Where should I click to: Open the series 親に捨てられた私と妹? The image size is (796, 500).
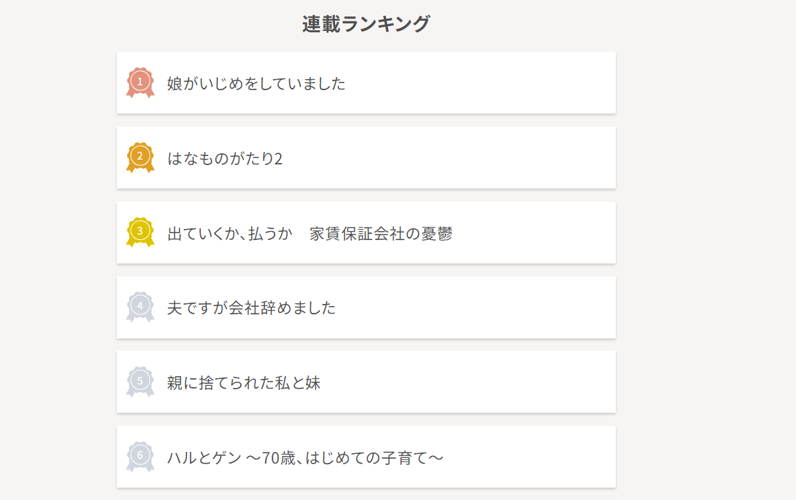click(x=244, y=383)
